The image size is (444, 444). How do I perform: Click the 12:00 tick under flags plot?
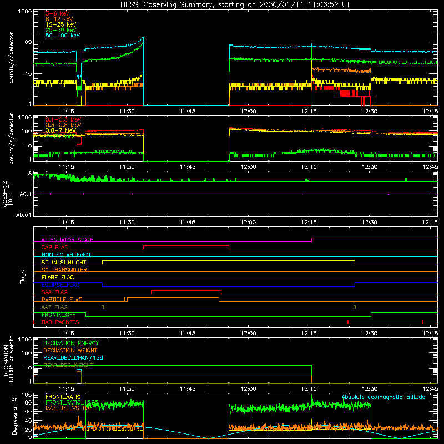248,334
